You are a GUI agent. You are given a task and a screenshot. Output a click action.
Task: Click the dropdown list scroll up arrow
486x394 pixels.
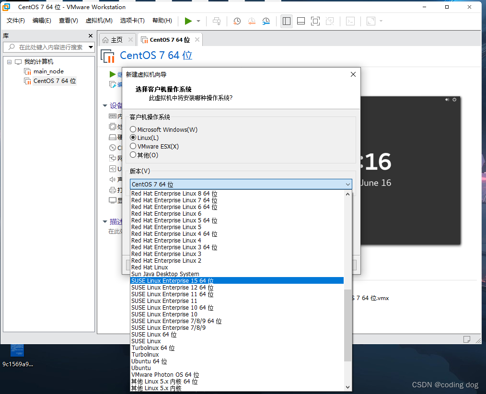(347, 195)
